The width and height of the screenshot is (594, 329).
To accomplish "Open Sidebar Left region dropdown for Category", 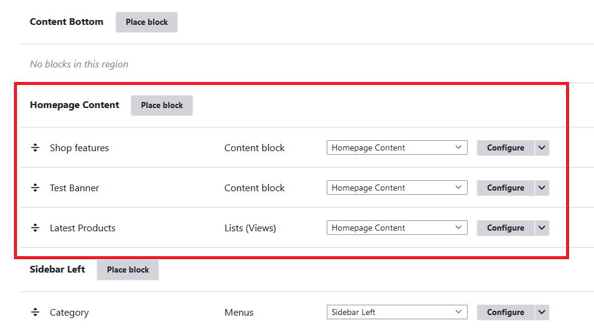I will coord(397,313).
